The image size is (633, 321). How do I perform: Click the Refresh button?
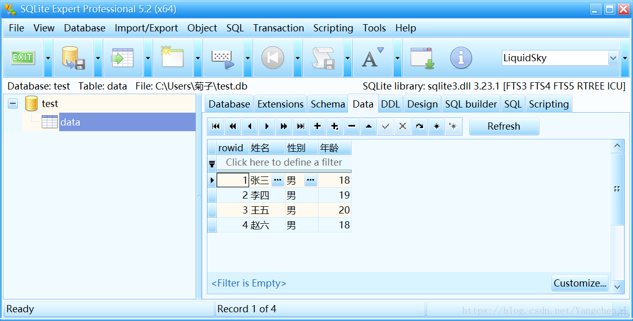(504, 126)
